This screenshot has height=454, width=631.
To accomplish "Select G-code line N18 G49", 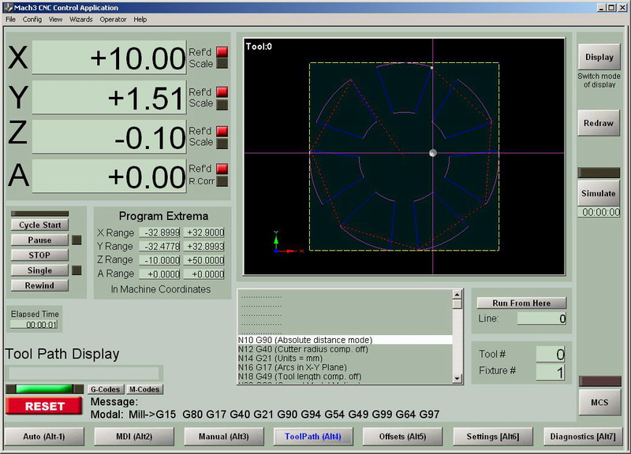I will click(345, 377).
